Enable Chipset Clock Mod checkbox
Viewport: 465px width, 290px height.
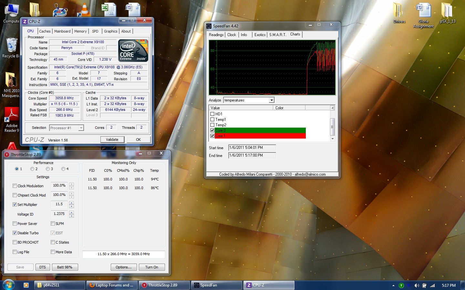click(15, 195)
